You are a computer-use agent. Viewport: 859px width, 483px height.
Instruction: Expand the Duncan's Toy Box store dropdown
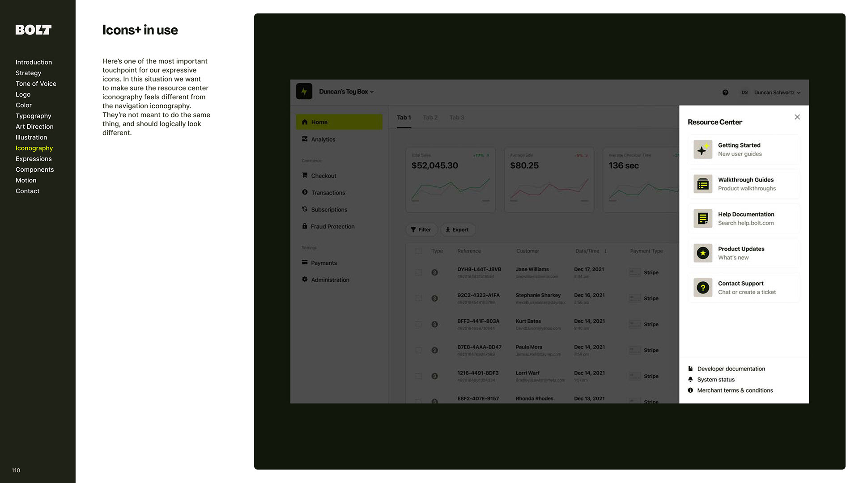tap(346, 92)
